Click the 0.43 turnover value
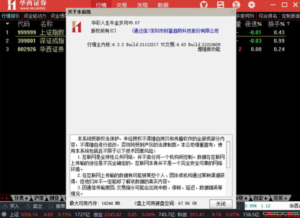Screen dimensions: 300x218 [279, 32]
